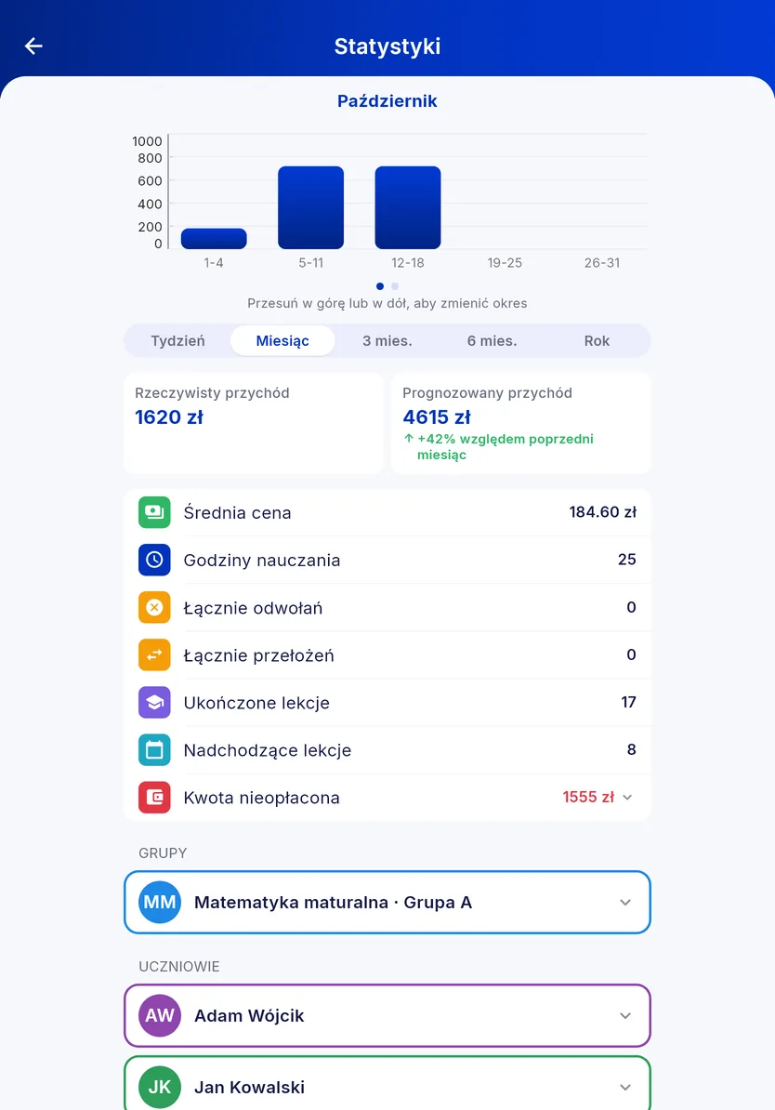Image resolution: width=775 pixels, height=1110 pixels.
Task: Click the MM avatar of Matematyka maturalna
Action: coord(160,902)
